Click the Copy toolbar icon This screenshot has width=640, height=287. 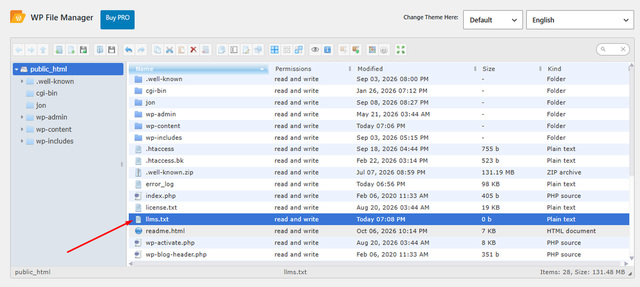157,50
